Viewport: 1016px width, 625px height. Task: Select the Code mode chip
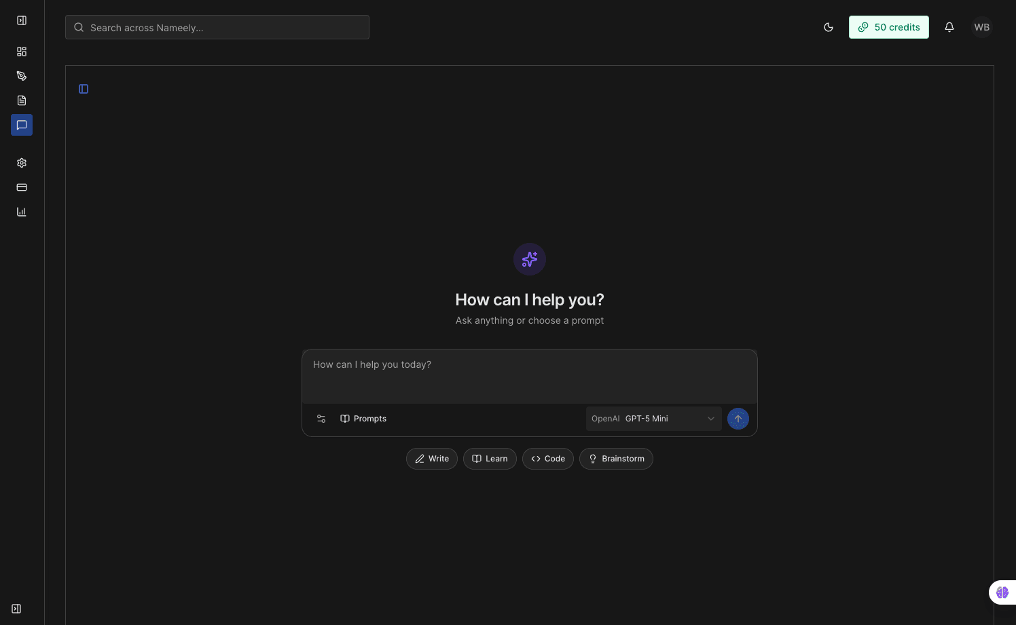tap(547, 459)
